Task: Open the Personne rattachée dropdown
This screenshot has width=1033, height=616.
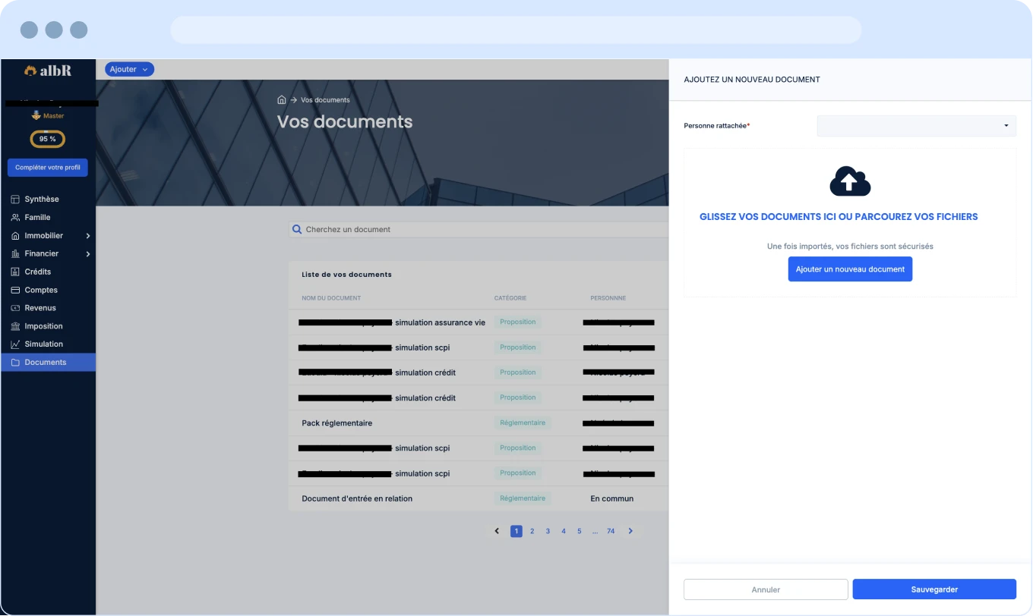Action: point(915,126)
